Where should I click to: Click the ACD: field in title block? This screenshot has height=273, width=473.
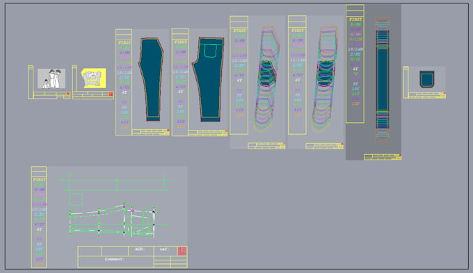coord(141,251)
